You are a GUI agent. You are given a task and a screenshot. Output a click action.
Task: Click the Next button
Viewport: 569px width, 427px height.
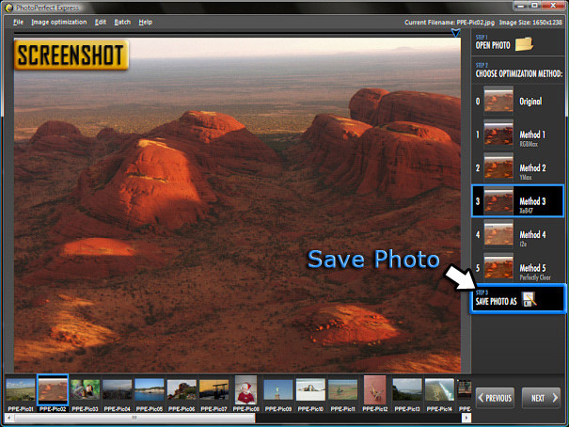coord(541,398)
